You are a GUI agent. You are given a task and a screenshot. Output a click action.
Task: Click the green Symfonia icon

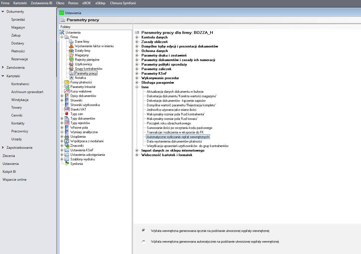tap(67, 164)
